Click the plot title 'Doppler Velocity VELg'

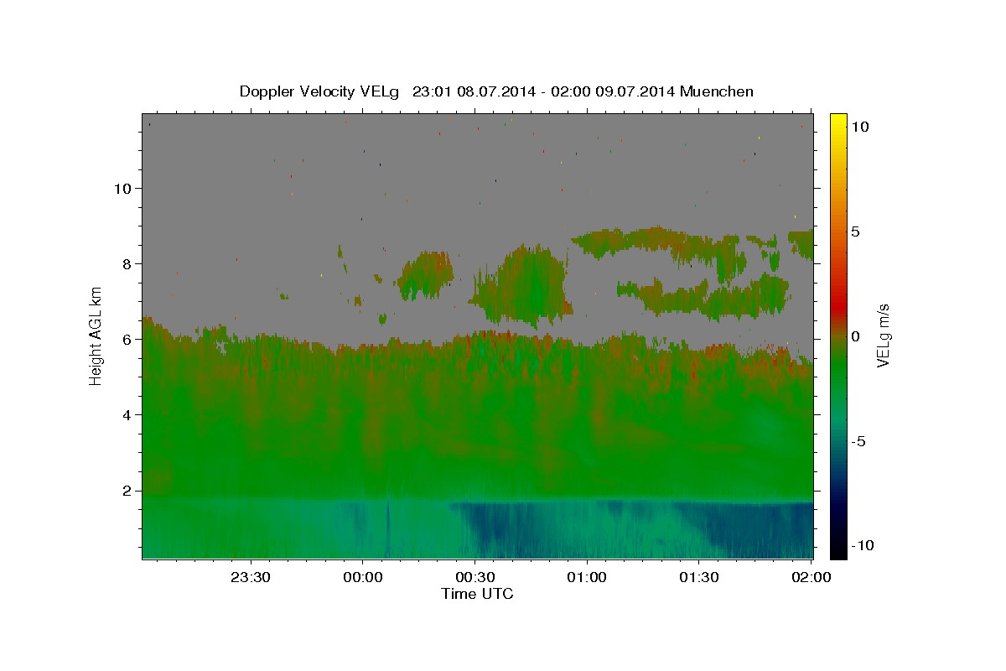(x=320, y=91)
